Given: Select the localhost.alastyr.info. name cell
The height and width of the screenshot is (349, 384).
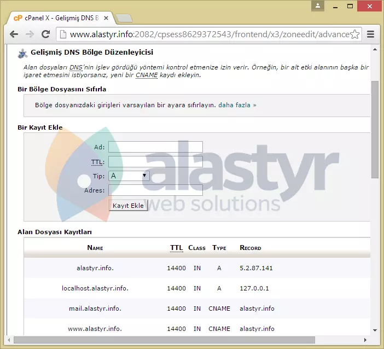Looking at the screenshot, I should click(95, 288).
